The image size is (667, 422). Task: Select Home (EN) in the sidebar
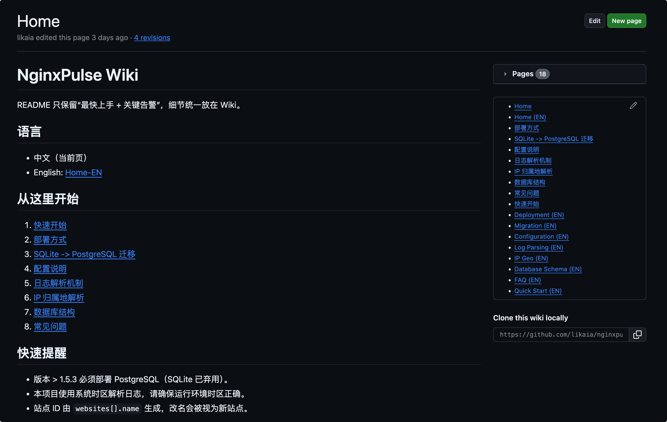530,117
